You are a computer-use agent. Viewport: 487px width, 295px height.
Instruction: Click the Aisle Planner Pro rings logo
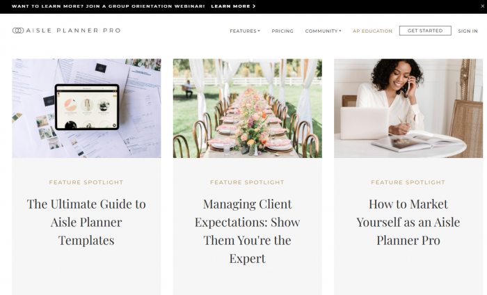pyautogui.click(x=18, y=31)
